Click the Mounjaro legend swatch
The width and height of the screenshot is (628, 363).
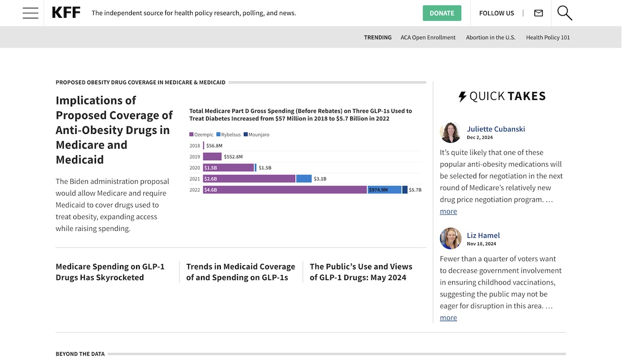(x=246, y=135)
